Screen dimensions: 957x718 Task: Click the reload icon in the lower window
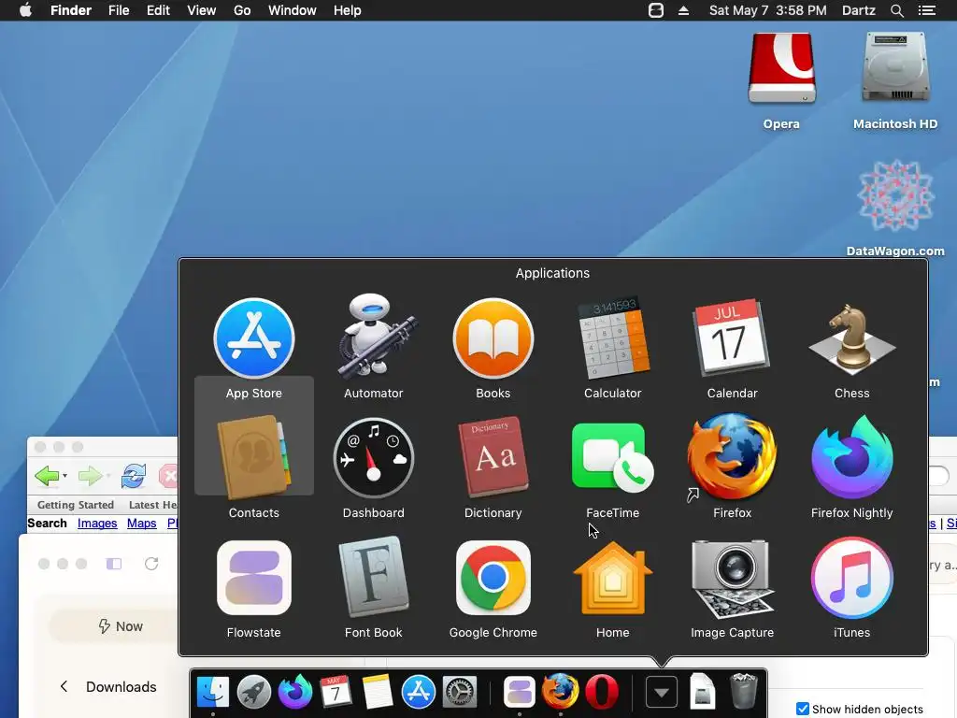click(151, 563)
